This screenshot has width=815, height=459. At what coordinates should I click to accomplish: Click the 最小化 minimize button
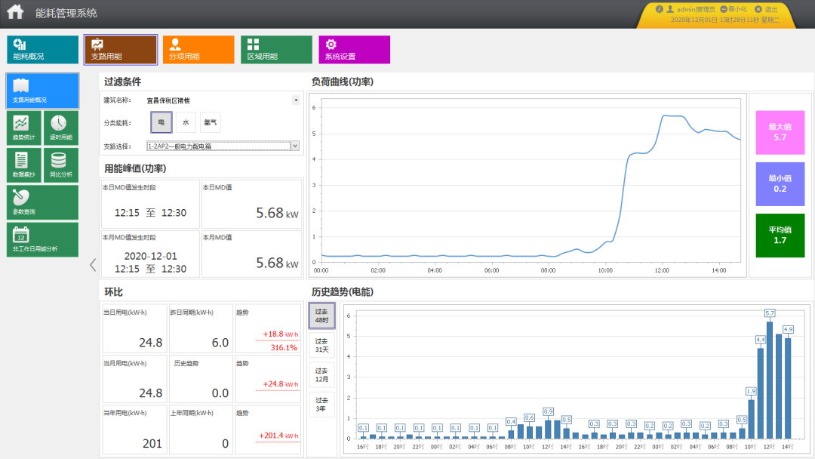coord(733,9)
